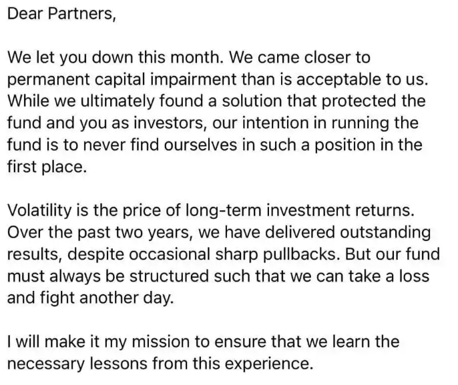This screenshot has height=385, width=458.
Task: Click the phrase 'occasional sharp pullbacks.'
Action: coord(233,254)
